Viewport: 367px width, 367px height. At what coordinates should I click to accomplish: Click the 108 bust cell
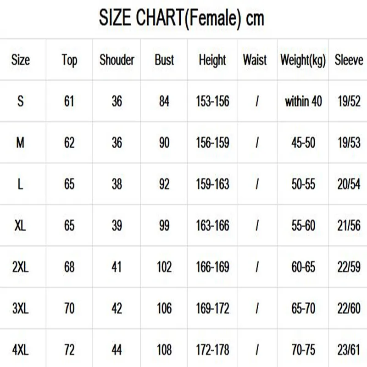pos(164,350)
